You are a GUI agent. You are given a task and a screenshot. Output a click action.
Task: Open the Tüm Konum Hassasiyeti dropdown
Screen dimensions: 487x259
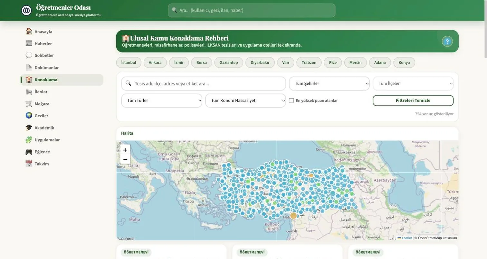245,101
